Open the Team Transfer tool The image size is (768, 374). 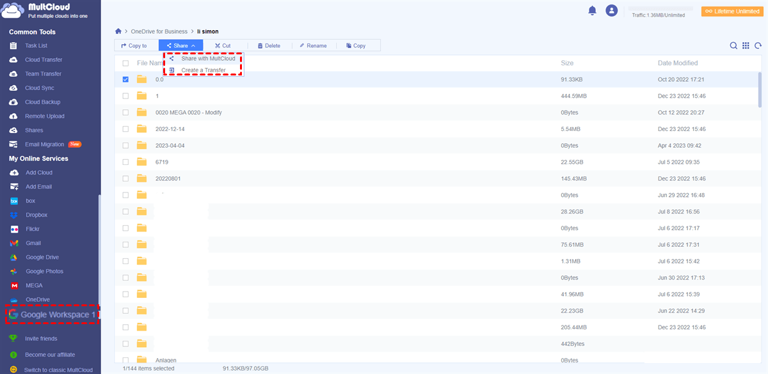(44, 74)
